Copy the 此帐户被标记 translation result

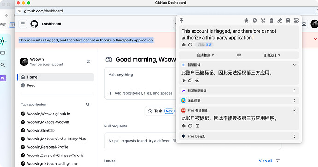pyautogui.click(x=190, y=126)
